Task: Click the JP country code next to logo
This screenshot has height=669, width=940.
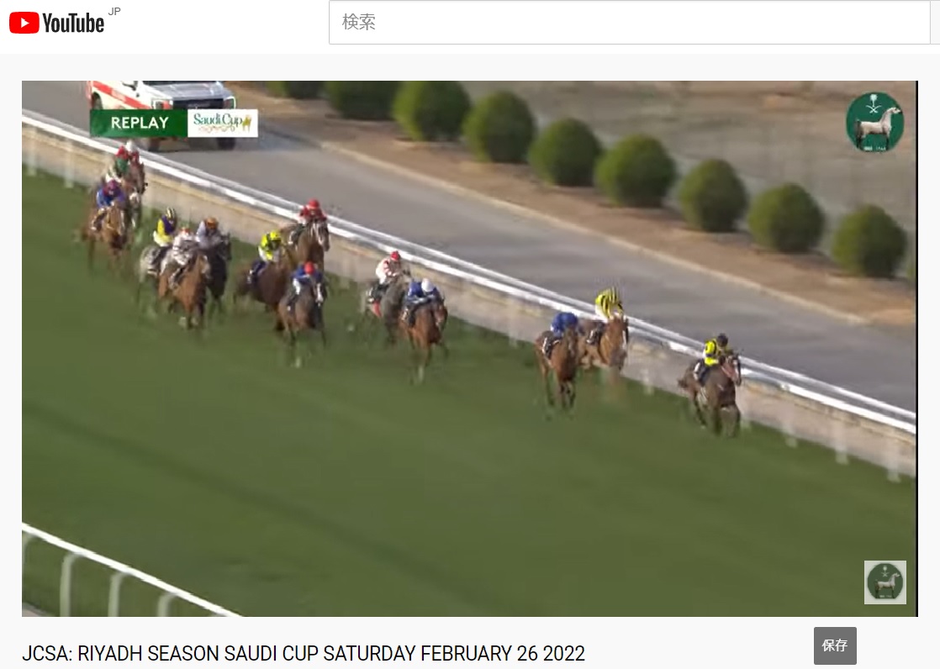Action: point(114,12)
